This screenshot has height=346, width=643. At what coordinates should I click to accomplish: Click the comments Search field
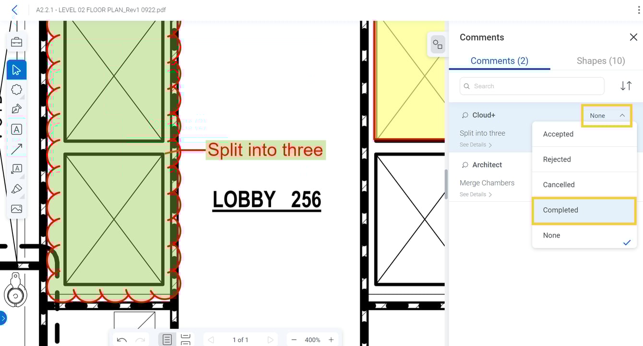(532, 86)
